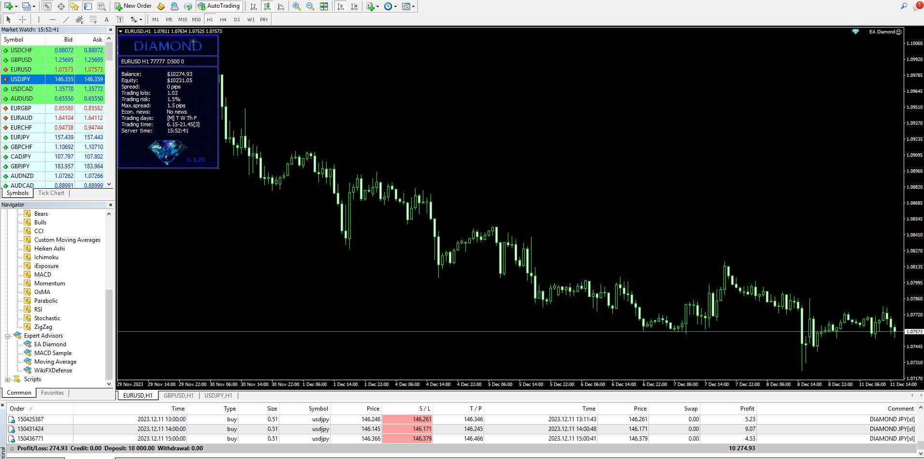Open MetaEditor from the toolbar
Screen dimensions: 924x459
[161, 6]
